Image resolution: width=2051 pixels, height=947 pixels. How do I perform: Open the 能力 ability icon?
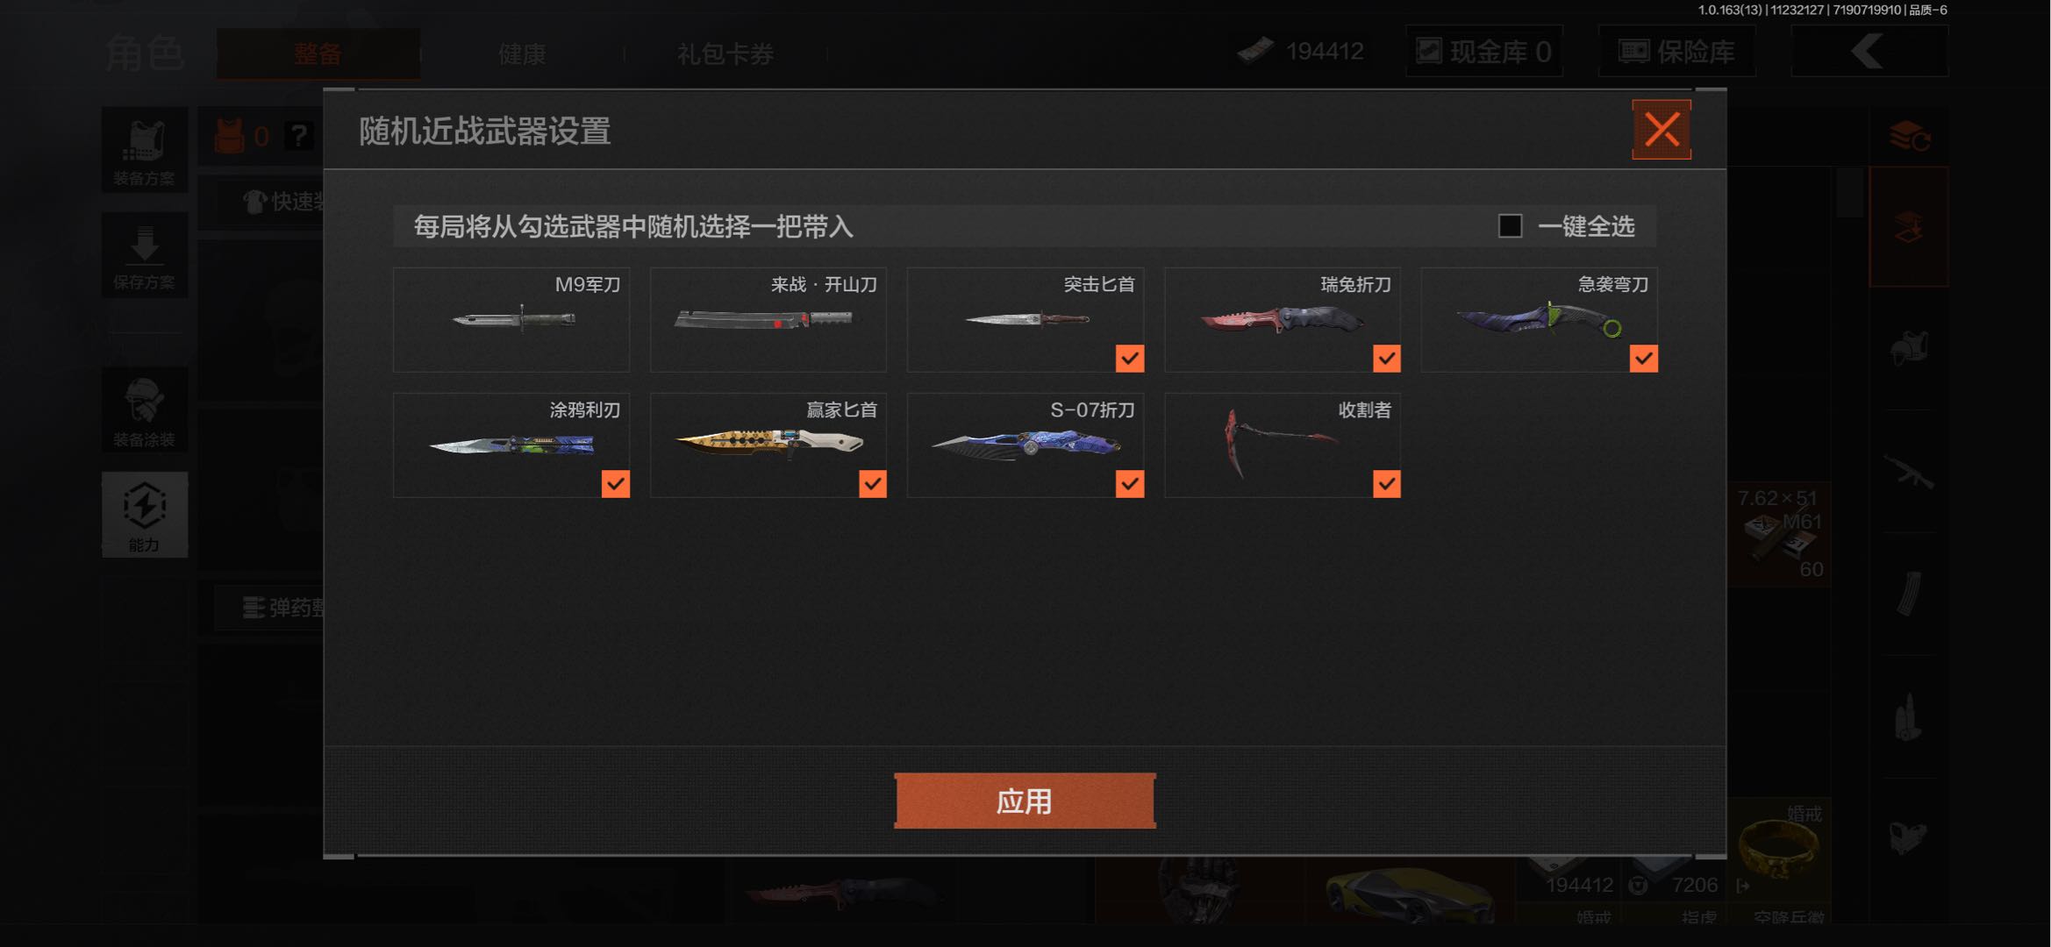click(144, 515)
